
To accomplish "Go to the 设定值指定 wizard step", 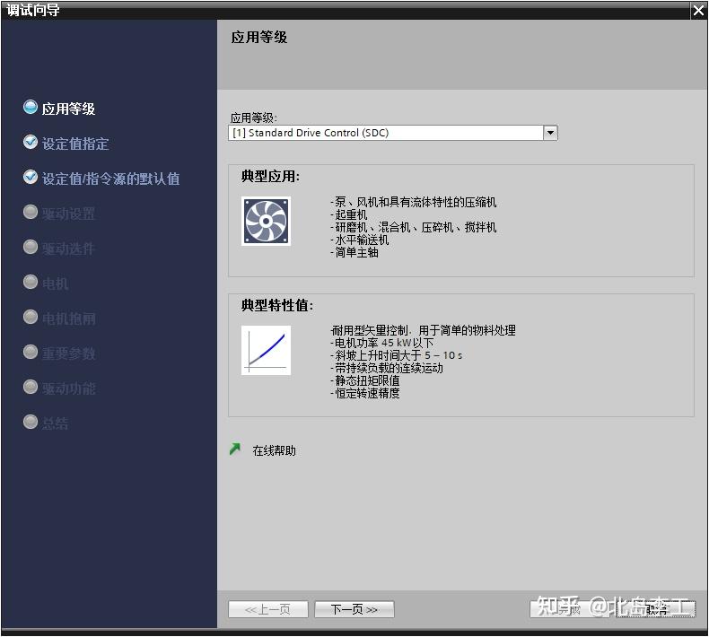I will (75, 144).
